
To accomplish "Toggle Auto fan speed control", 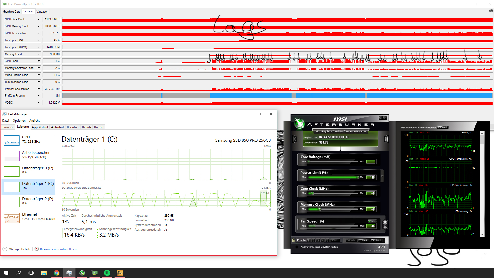I will click(372, 221).
